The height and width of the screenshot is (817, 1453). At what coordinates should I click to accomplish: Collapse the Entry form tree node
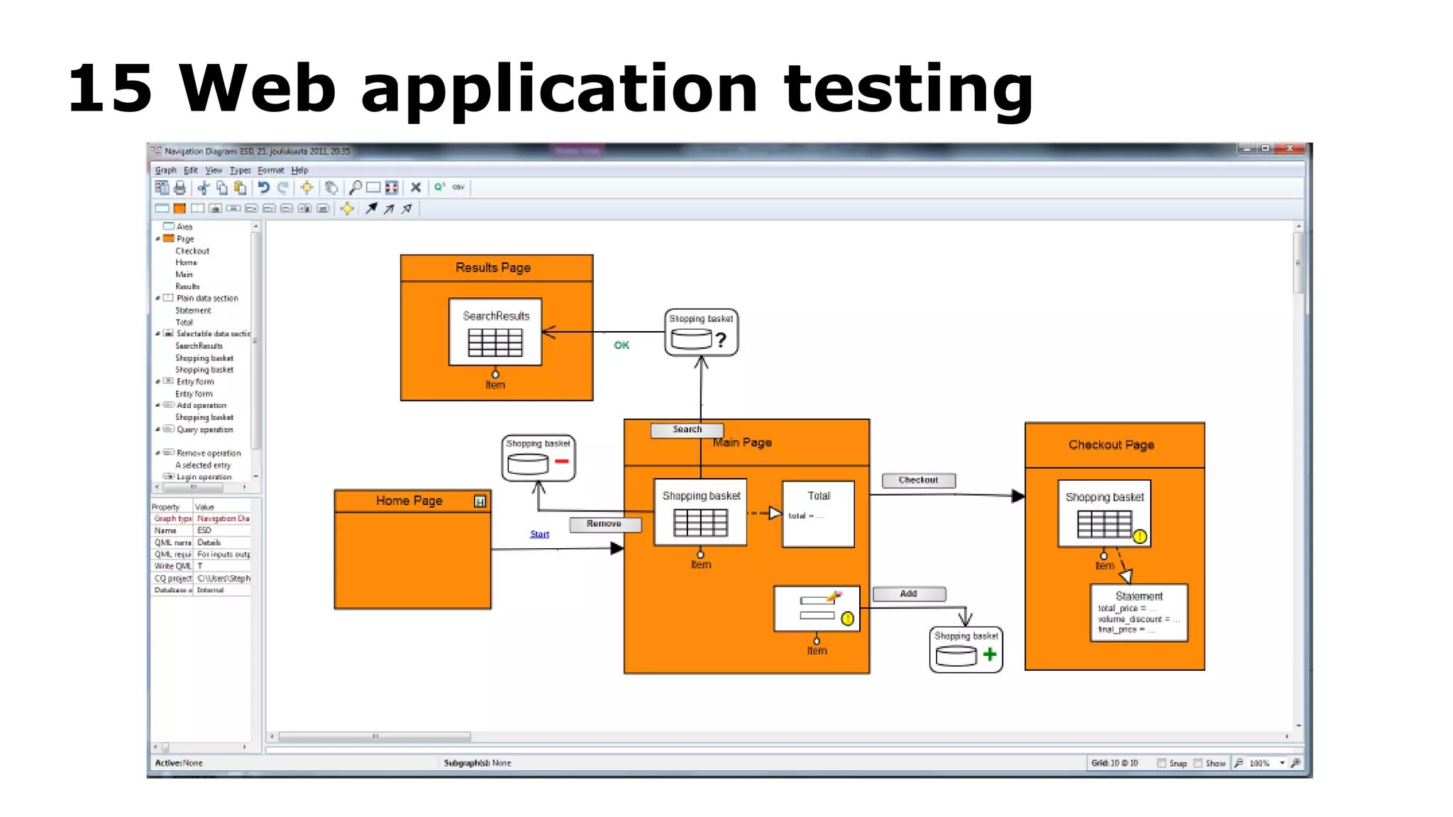coord(158,382)
